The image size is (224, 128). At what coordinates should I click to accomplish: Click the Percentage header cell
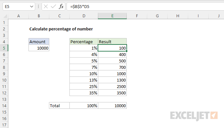click(x=84, y=42)
